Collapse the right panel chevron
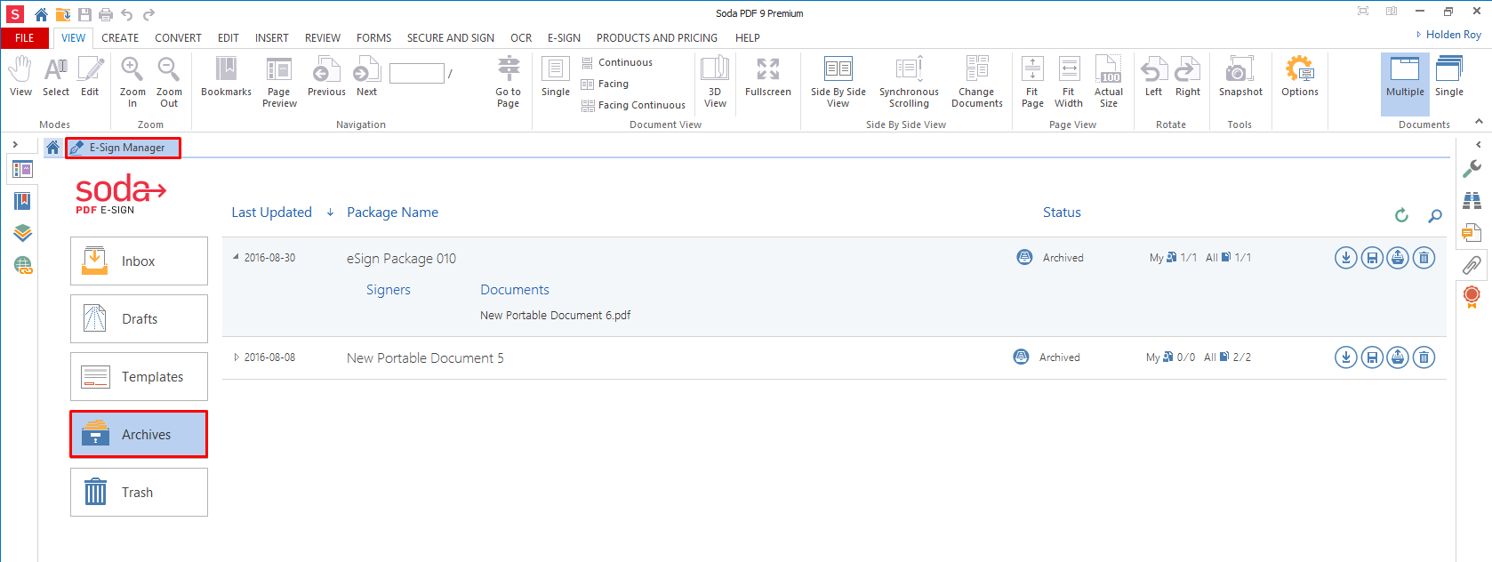This screenshot has height=562, width=1492. [x=1479, y=144]
